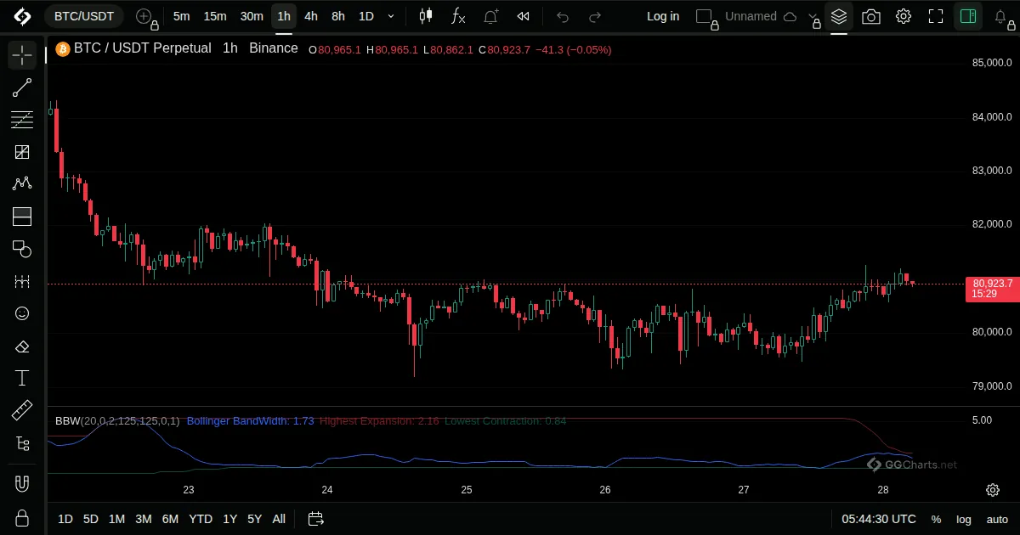
Task: Switch to the 1D timeframe in top toolbar
Action: (366, 16)
